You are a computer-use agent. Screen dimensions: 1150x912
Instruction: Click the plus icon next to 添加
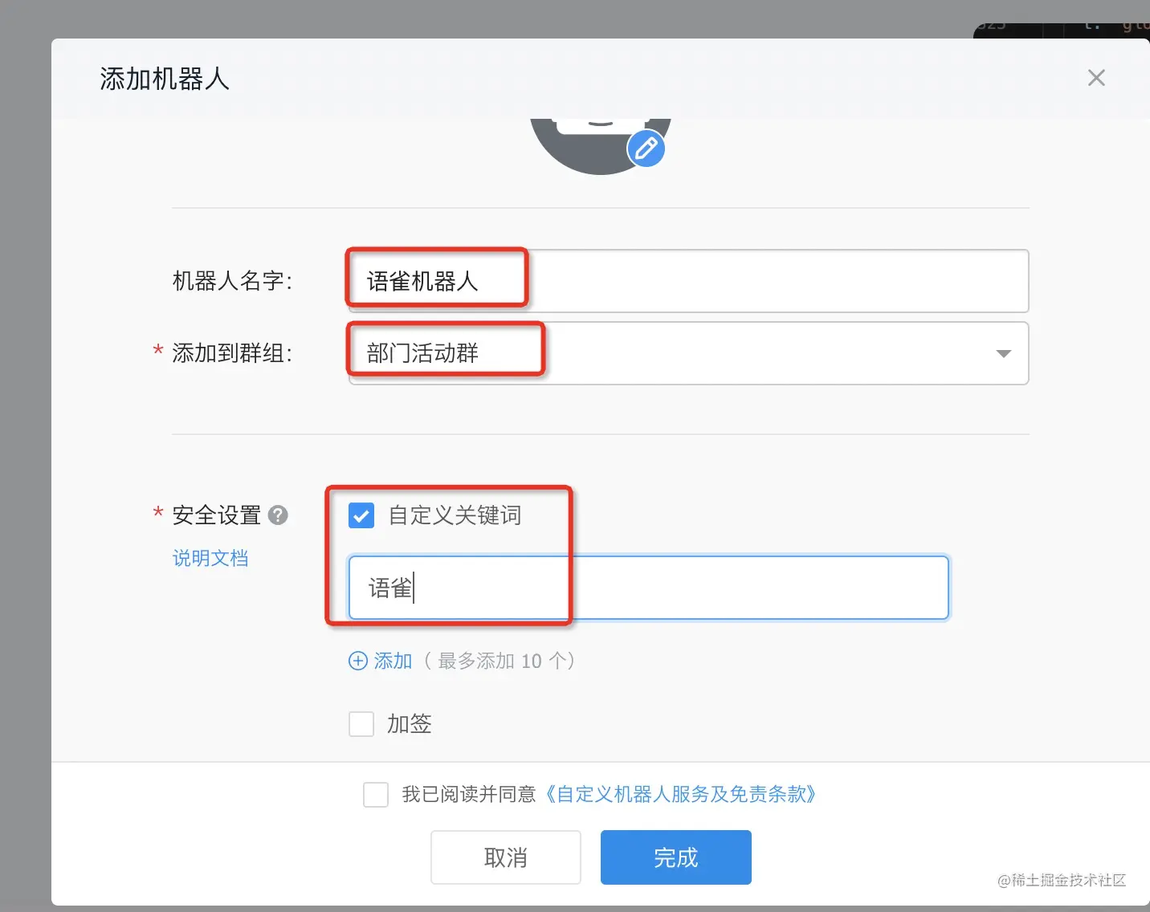(x=357, y=661)
